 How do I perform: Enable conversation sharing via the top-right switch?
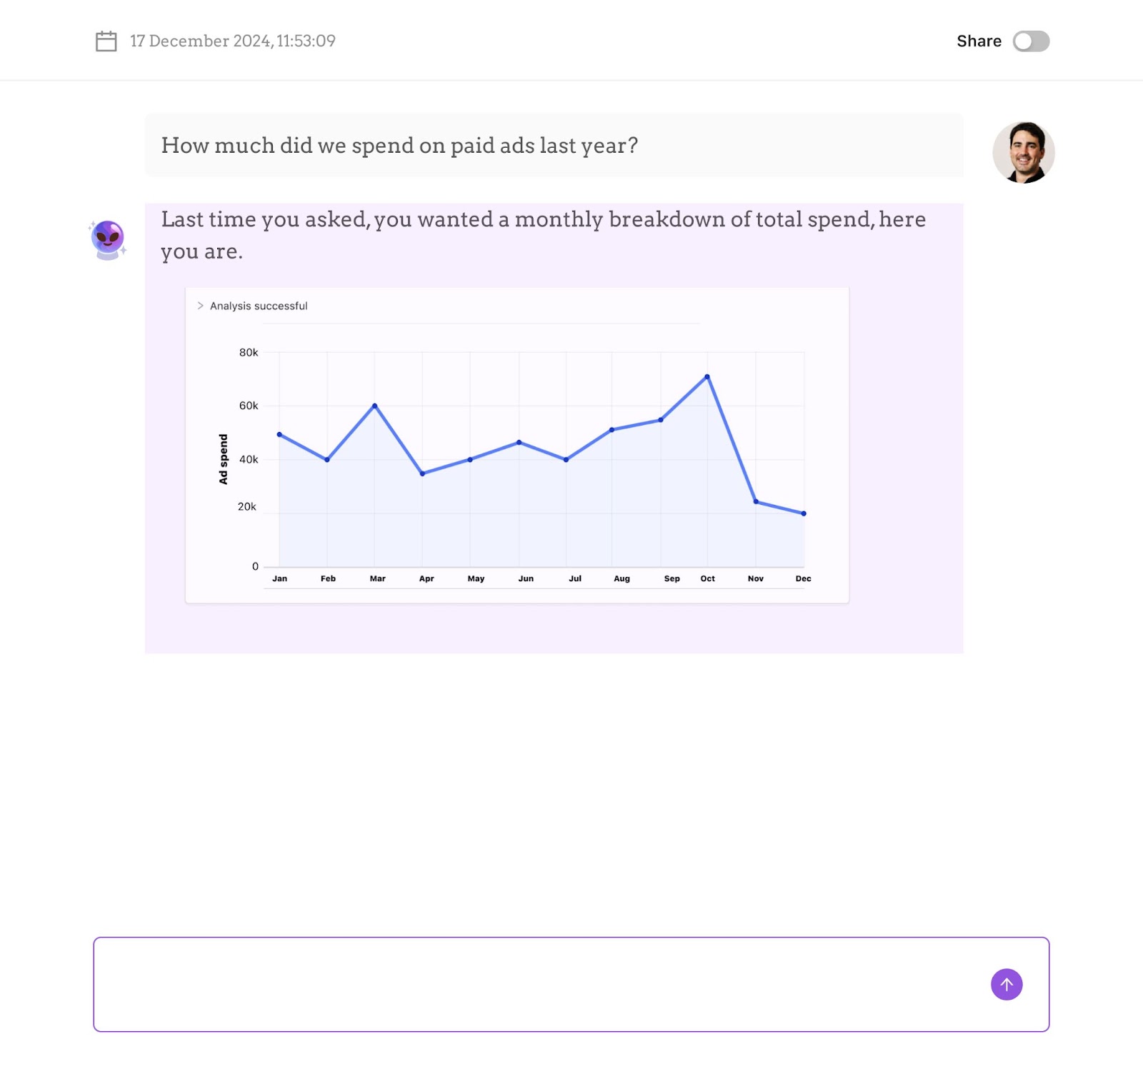tap(1031, 41)
